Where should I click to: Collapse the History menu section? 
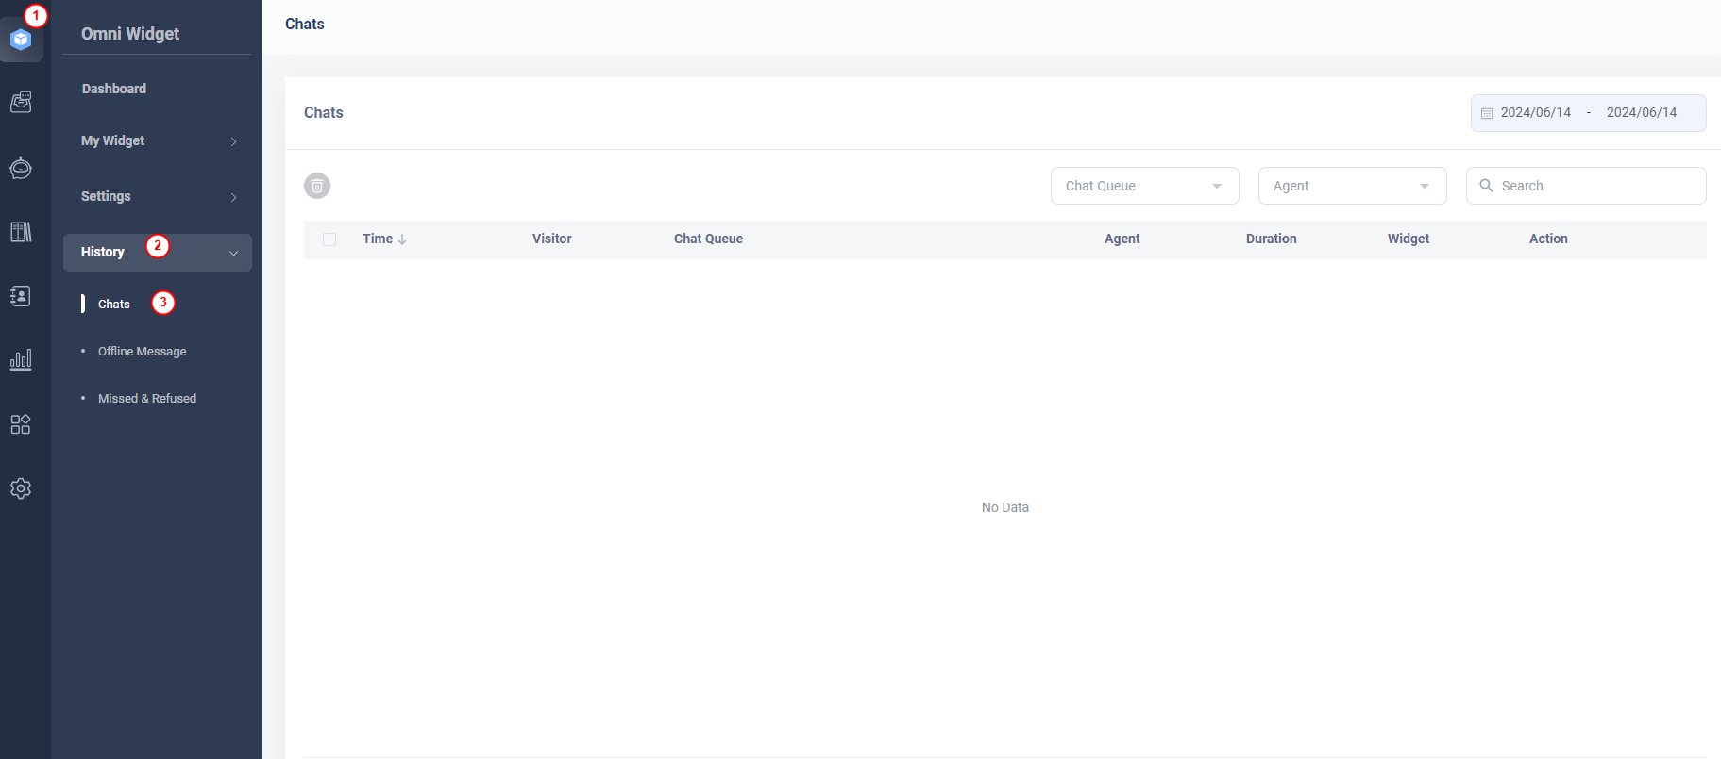coord(157,253)
